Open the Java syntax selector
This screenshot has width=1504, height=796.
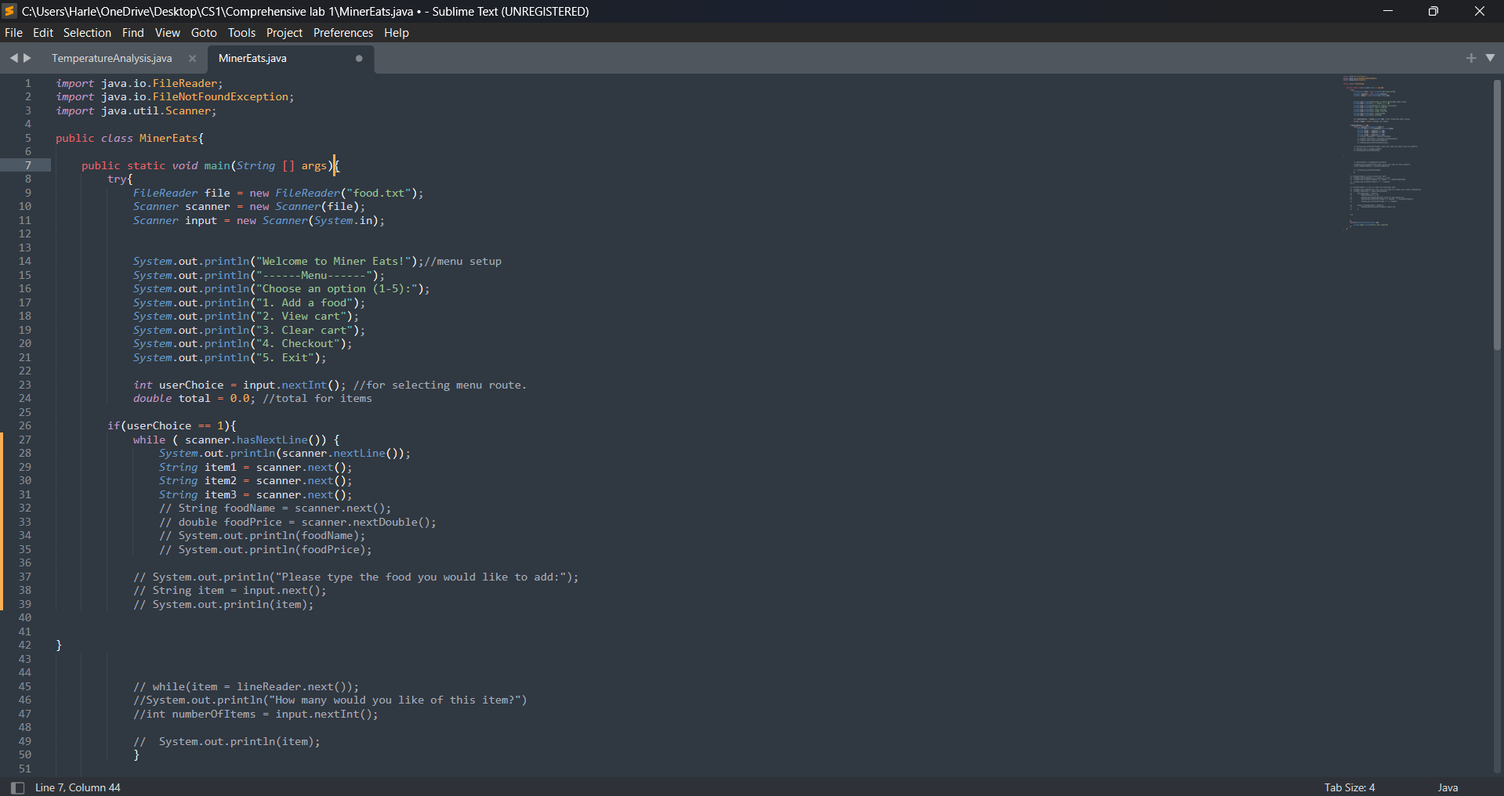point(1447,787)
